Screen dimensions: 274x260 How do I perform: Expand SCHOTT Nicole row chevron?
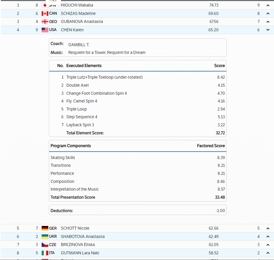[x=268, y=228]
